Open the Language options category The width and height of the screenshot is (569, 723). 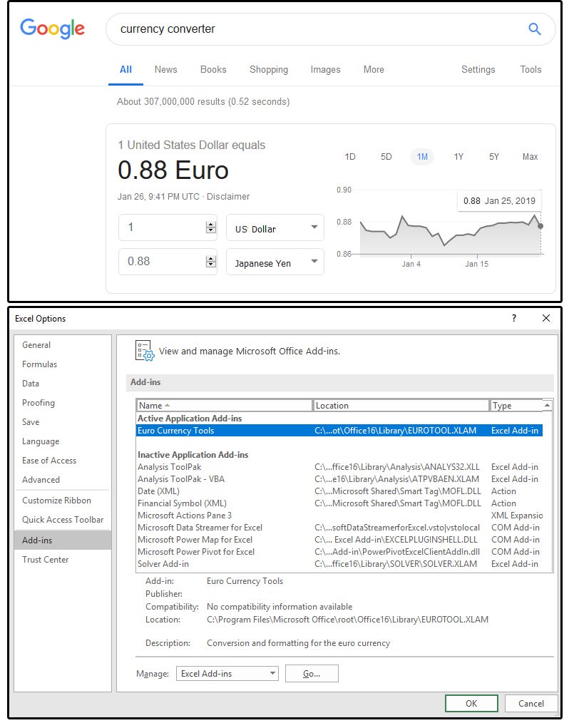click(62, 441)
